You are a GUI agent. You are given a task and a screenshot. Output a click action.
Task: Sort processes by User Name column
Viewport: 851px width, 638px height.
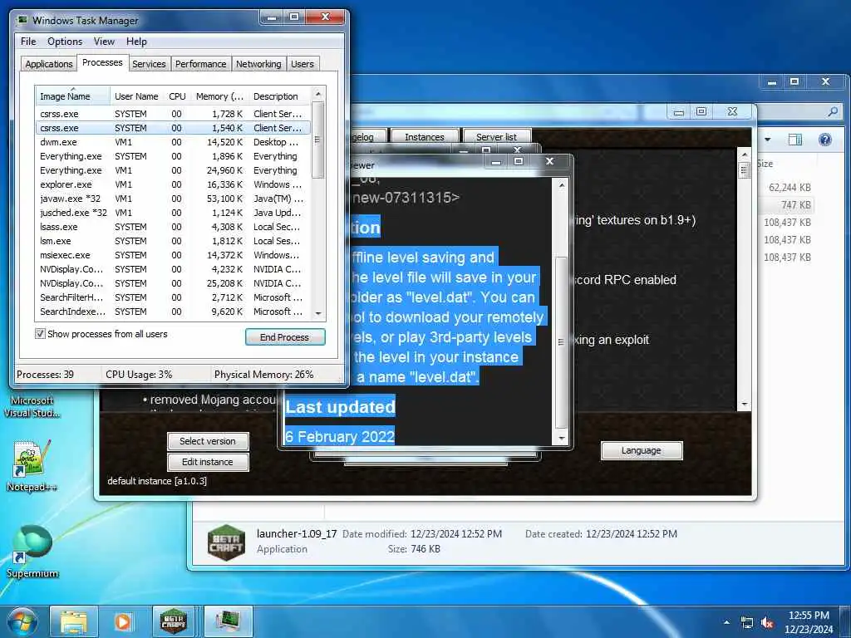pos(136,96)
